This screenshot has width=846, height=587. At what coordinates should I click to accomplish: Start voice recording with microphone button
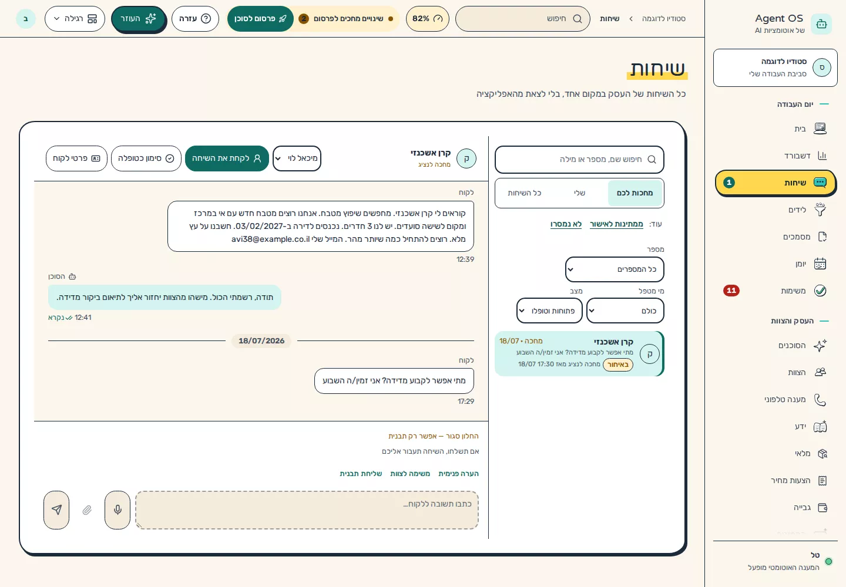(x=117, y=510)
